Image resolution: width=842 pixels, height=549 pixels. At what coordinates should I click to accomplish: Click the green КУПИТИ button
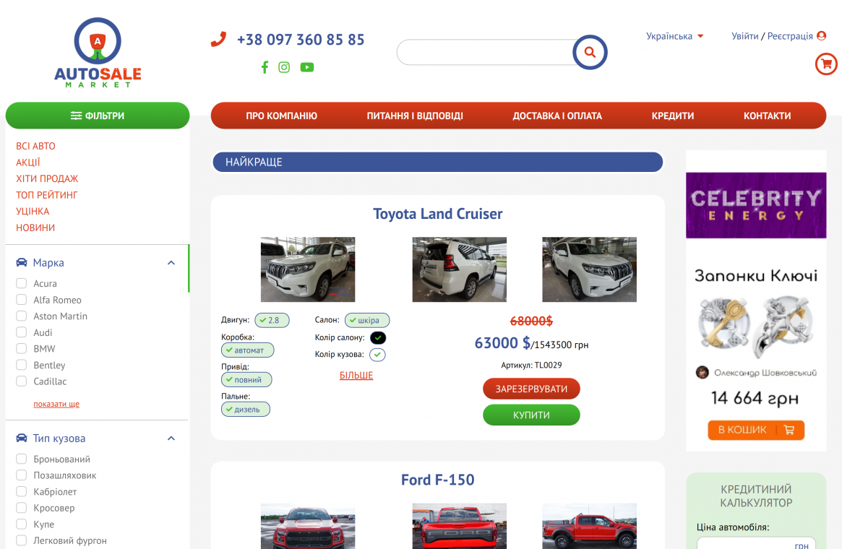click(531, 415)
